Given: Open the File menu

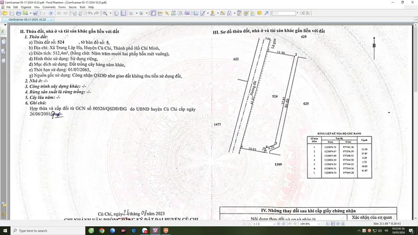Looking at the screenshot, I should 9,7.
